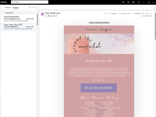Open E-Mail im Browser ansehen link

pyautogui.click(x=99, y=23)
